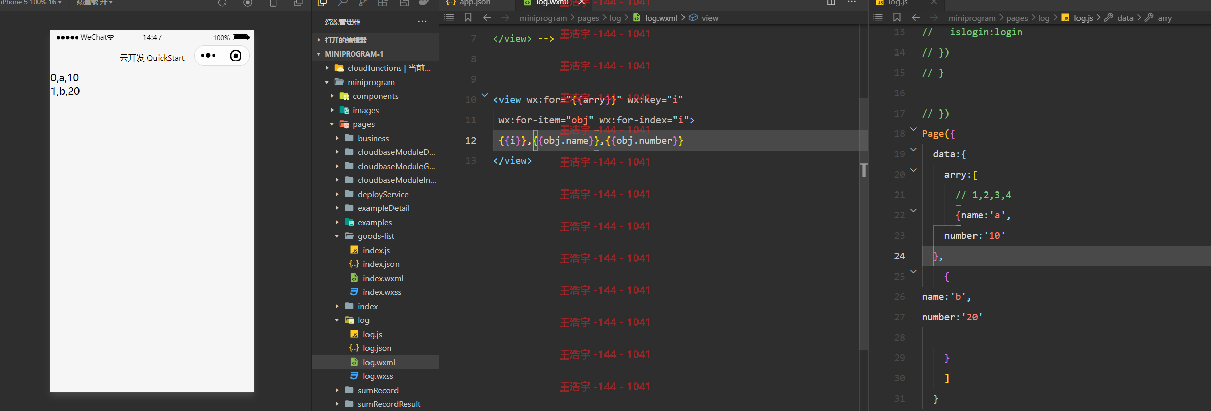Collapse the log folder in the tree
1211x411 pixels.
click(375, 320)
